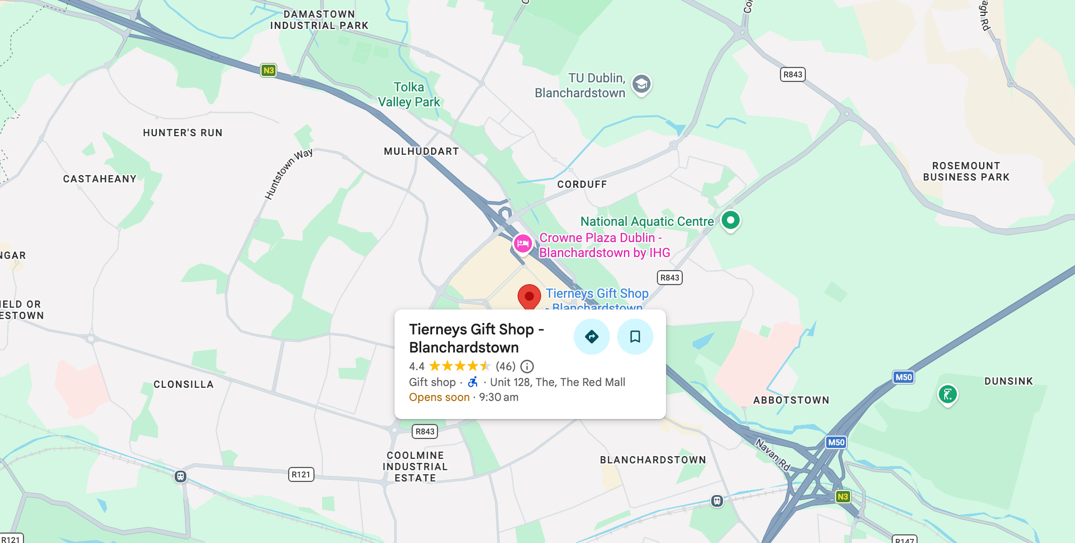The height and width of the screenshot is (543, 1075).
Task: Select the train station icon near R121
Action: coord(181,476)
